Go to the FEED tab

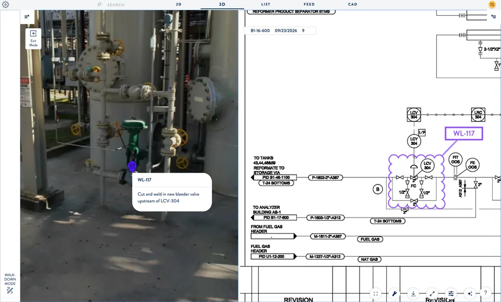[x=309, y=5]
